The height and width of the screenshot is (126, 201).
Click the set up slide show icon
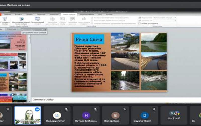[52, 19]
